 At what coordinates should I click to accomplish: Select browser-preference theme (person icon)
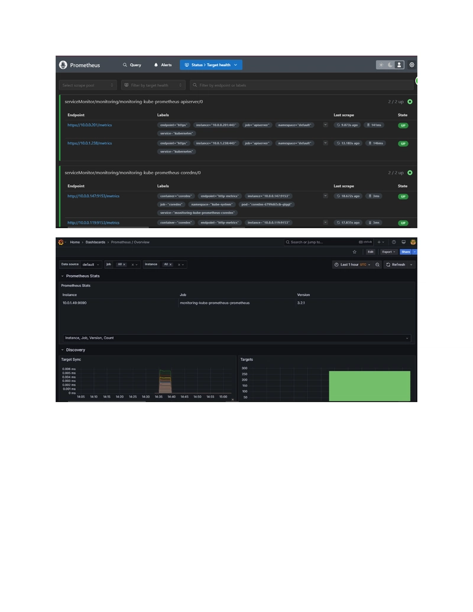(399, 65)
